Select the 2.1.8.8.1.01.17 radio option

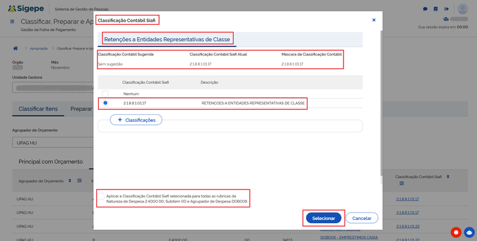pyautogui.click(x=105, y=103)
